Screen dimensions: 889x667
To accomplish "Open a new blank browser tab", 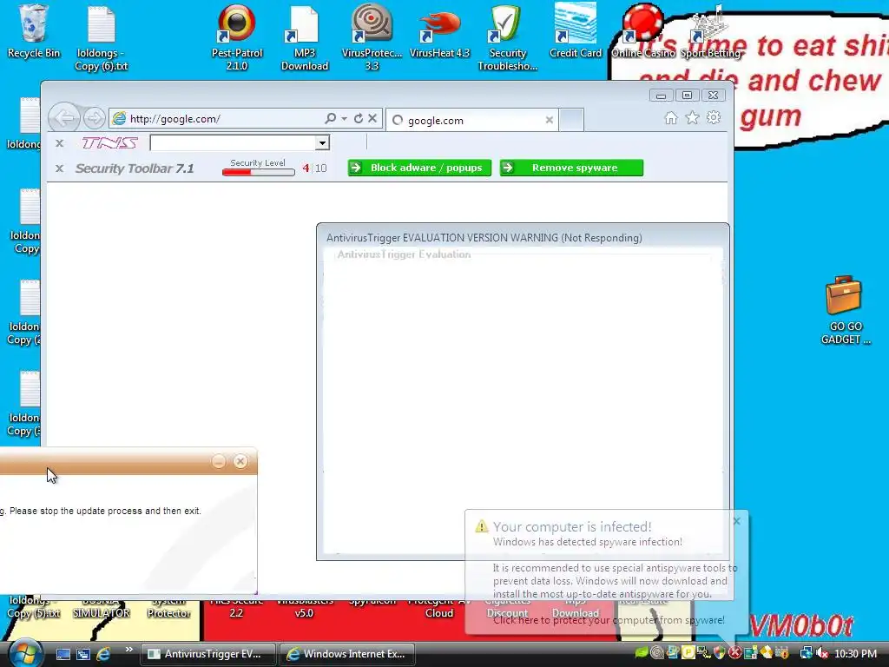I will coord(571,120).
